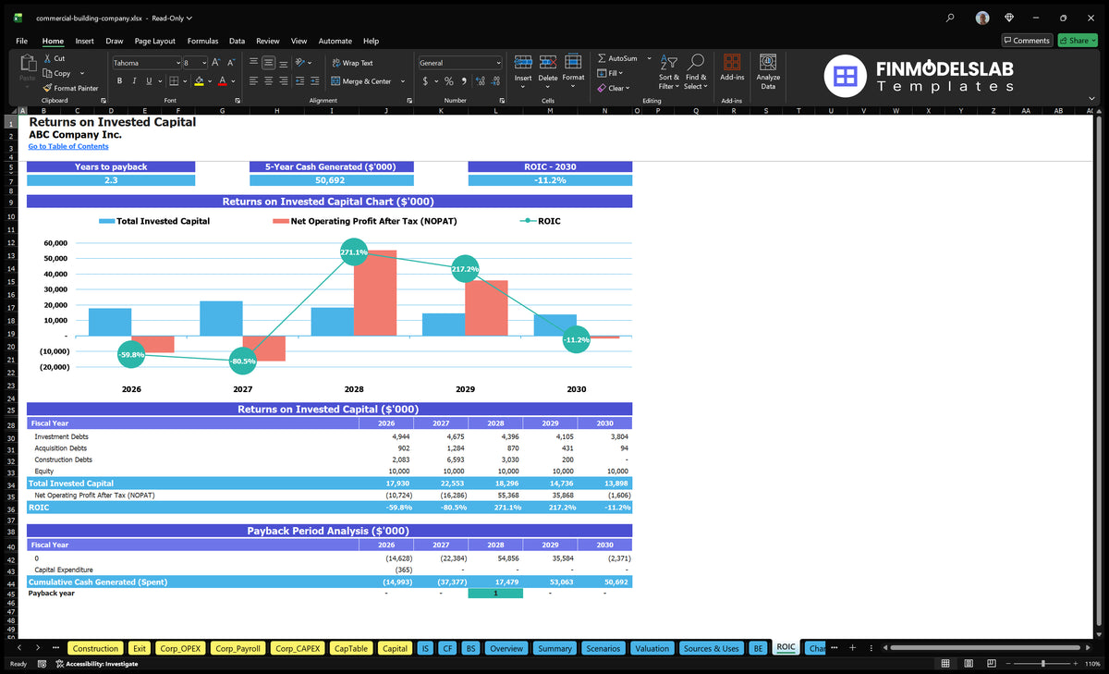Toggle italic formatting
The width and height of the screenshot is (1109, 674).
pyautogui.click(x=134, y=80)
